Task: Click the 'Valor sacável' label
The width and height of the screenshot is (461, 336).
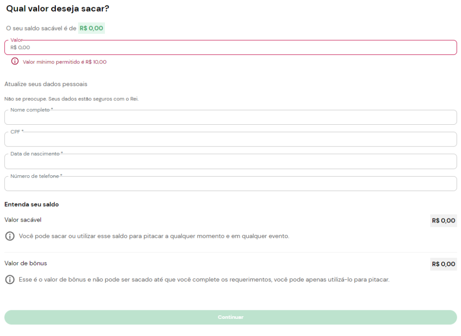Action: (x=23, y=220)
